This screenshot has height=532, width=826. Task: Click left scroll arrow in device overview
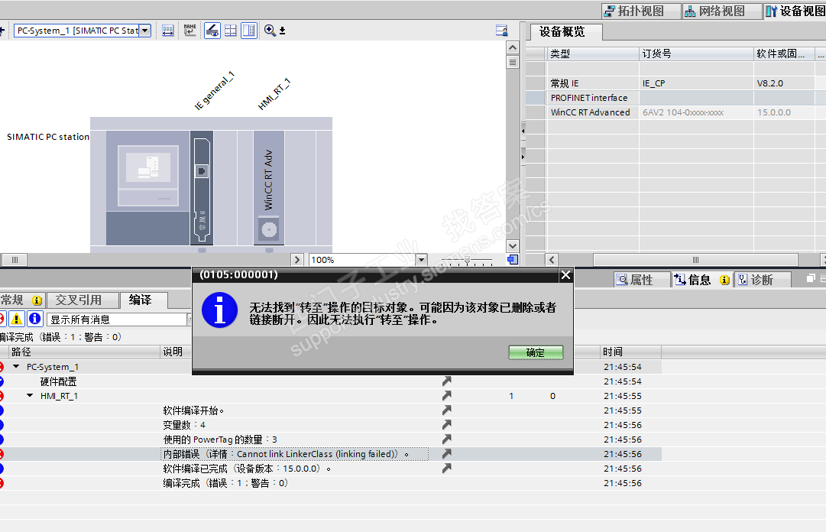552,260
